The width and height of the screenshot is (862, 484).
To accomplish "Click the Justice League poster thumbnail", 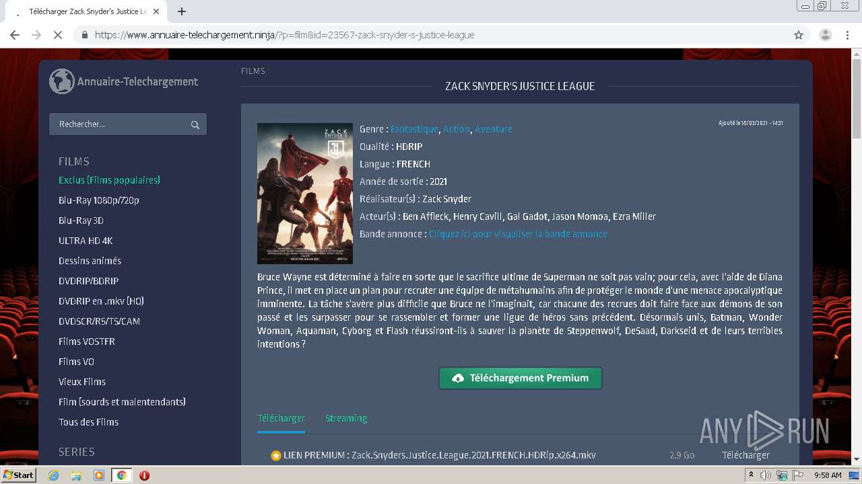I will [305, 194].
